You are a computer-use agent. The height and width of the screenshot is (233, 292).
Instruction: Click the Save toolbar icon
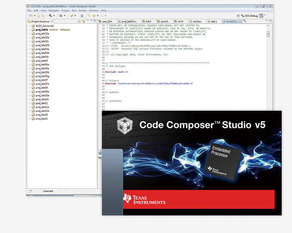(39, 16)
